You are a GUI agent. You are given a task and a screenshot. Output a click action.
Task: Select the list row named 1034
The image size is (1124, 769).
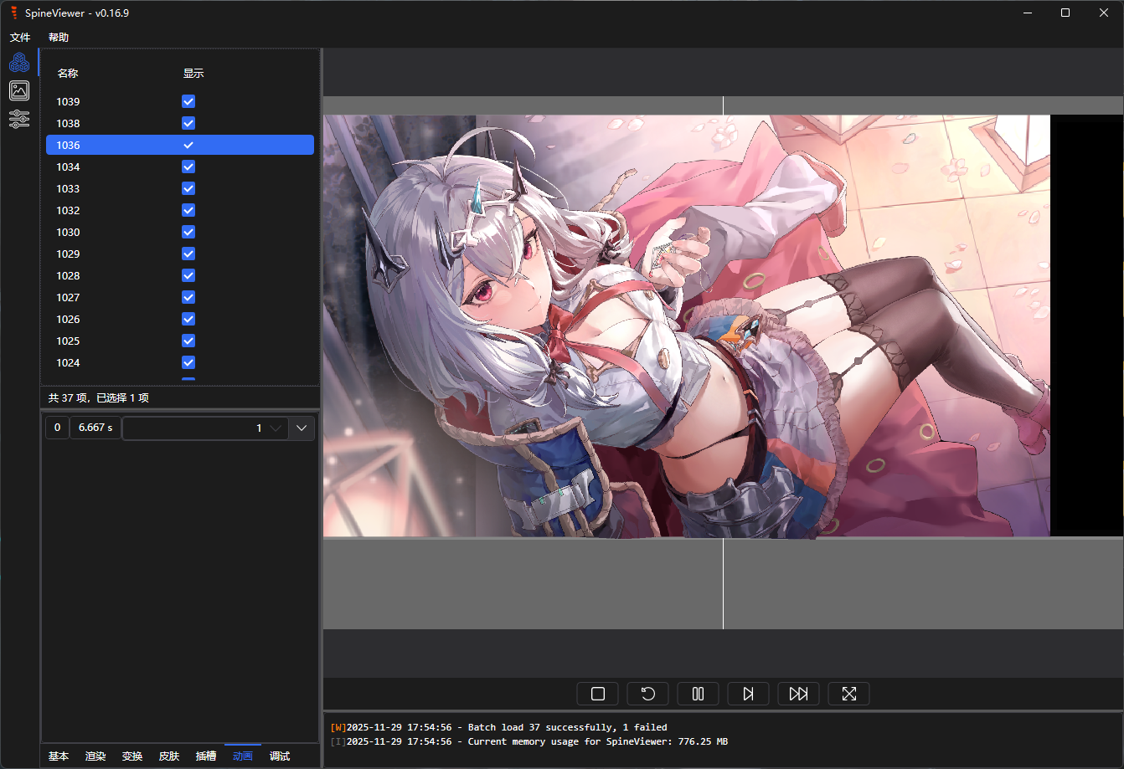[x=180, y=167]
